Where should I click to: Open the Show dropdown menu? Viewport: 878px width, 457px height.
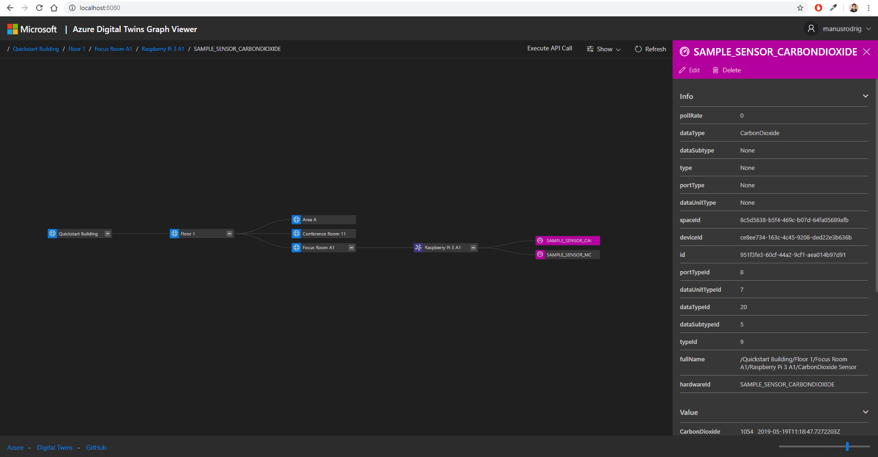pos(604,49)
